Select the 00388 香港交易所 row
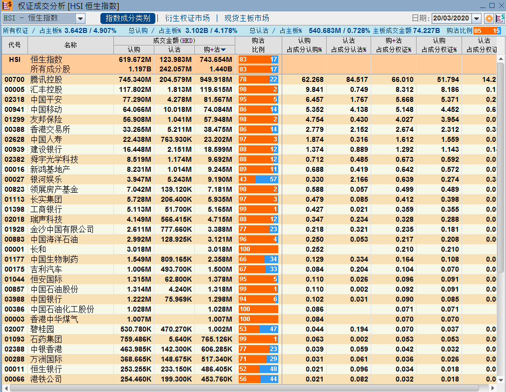 (249, 129)
